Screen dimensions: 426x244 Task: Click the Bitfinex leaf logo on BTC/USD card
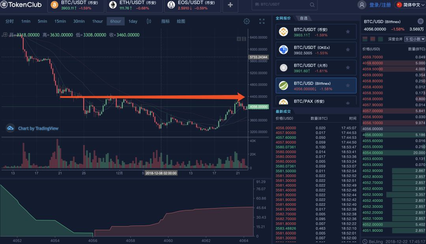pos(284,86)
